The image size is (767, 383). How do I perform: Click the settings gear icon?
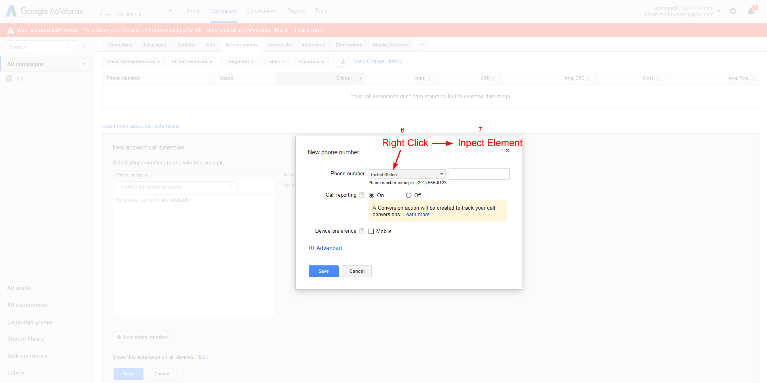click(x=733, y=11)
